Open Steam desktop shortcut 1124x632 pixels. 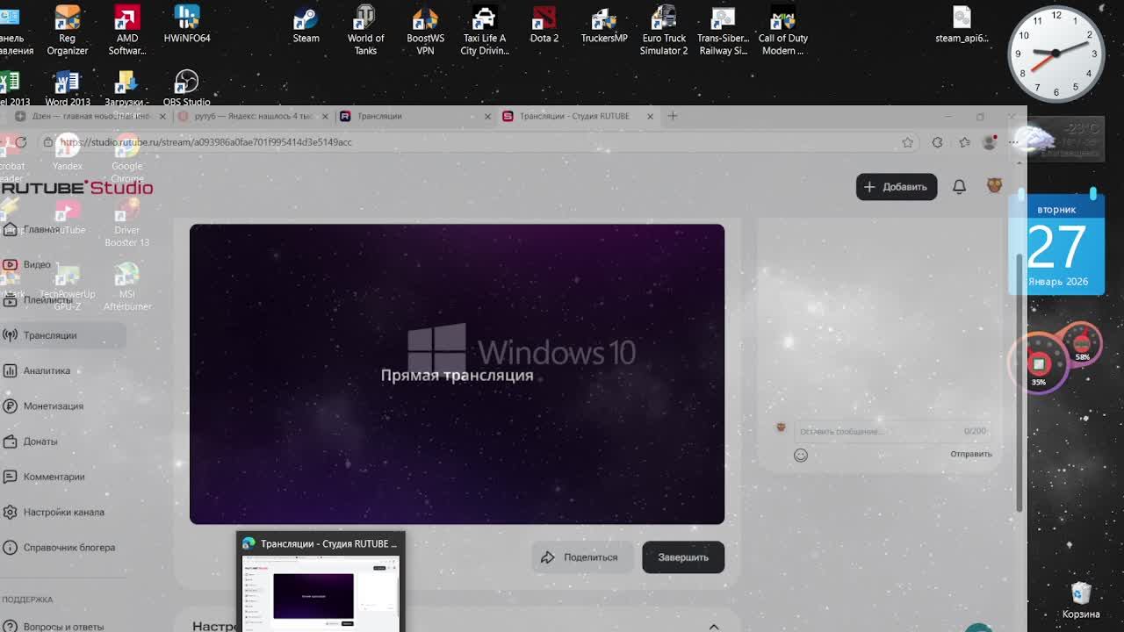306,24
